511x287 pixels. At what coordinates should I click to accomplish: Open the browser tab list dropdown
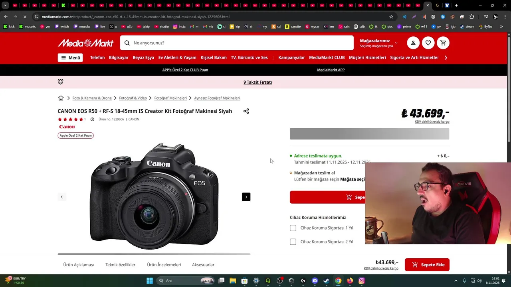(5, 5)
